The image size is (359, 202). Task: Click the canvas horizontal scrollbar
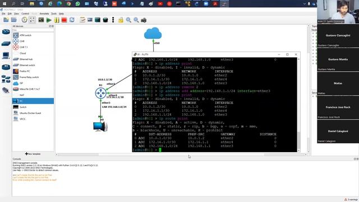tap(181, 155)
